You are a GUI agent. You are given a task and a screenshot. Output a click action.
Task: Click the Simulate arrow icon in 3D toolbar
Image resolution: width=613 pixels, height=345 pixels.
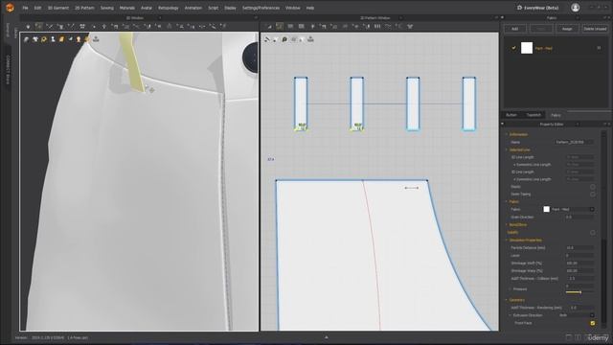pyautogui.click(x=28, y=26)
